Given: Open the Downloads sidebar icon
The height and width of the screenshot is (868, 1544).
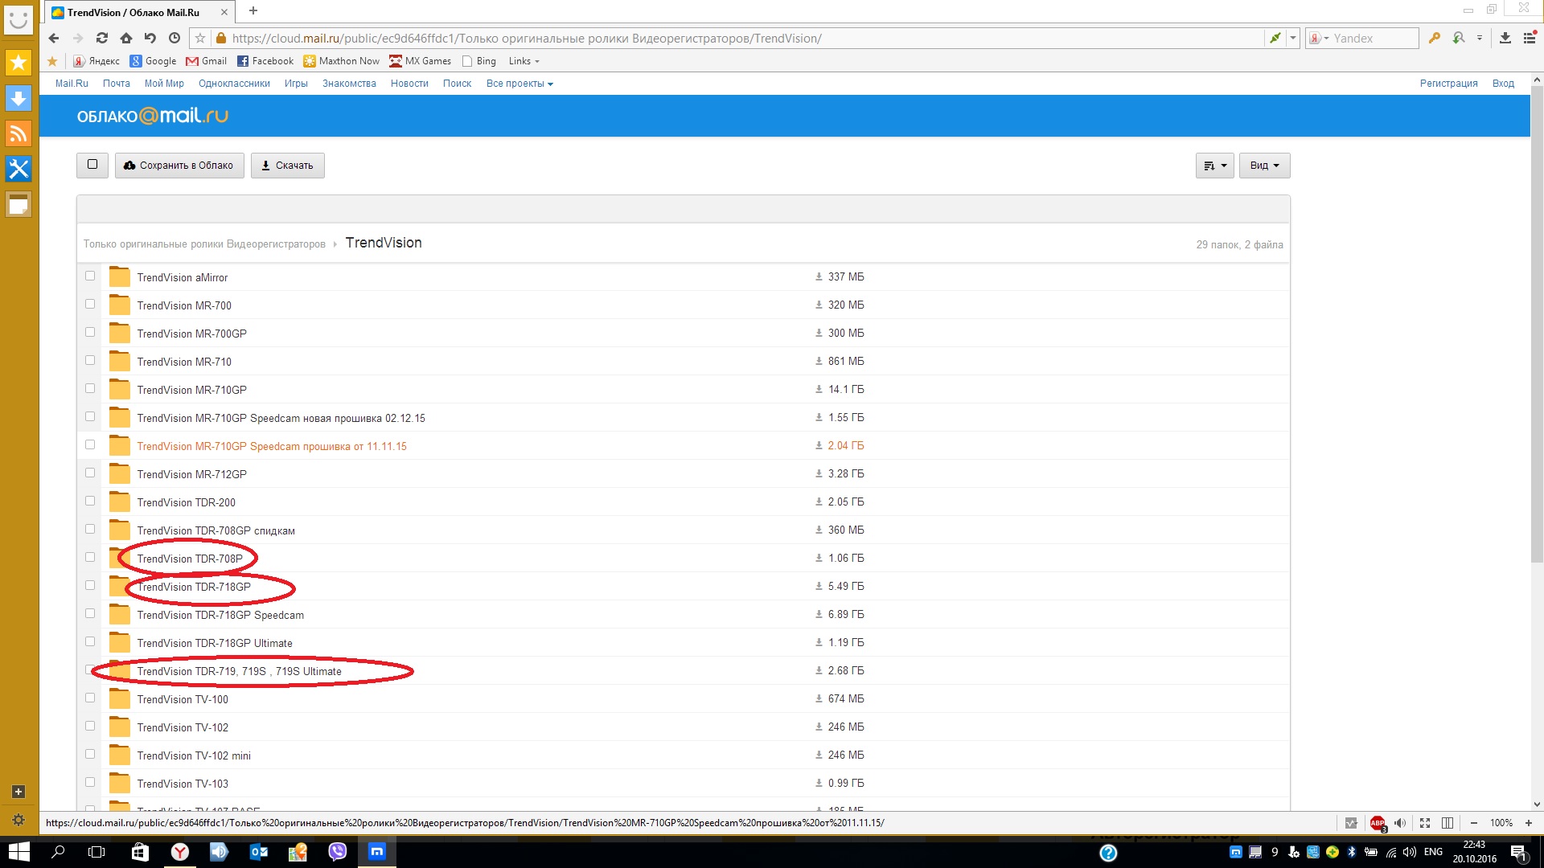Looking at the screenshot, I should point(18,98).
